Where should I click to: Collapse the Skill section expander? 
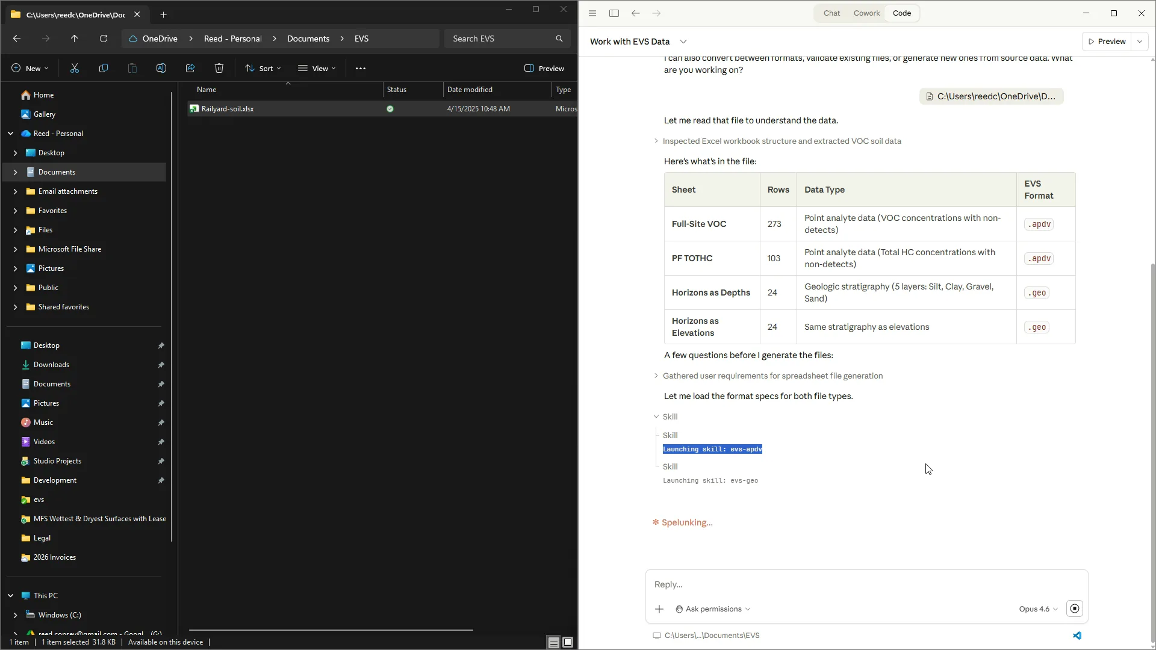[x=656, y=416]
